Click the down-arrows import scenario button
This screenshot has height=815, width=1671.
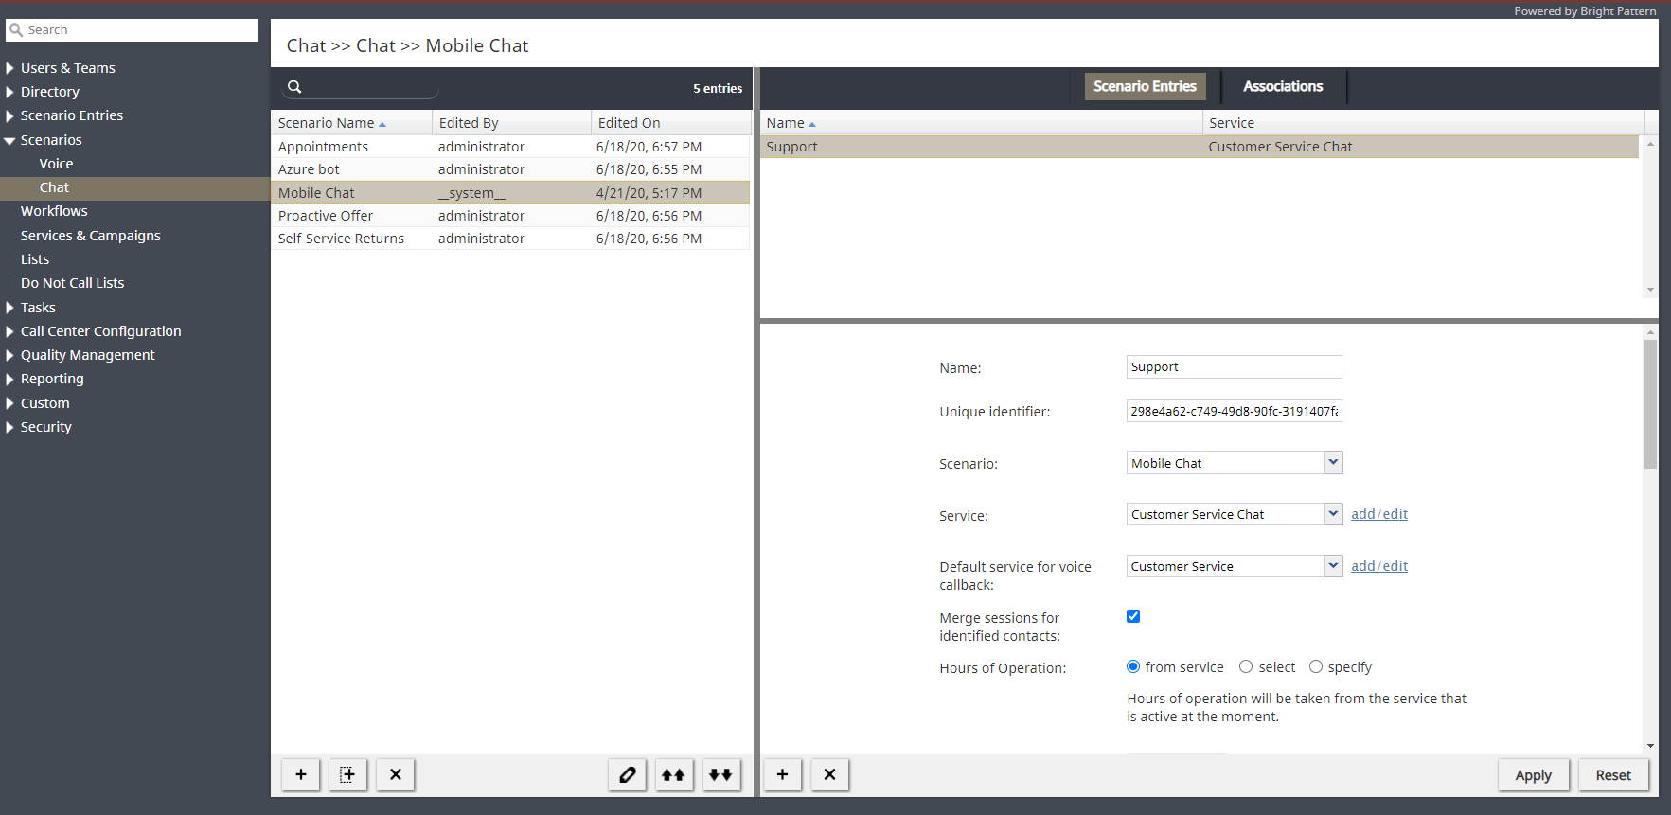coord(721,774)
